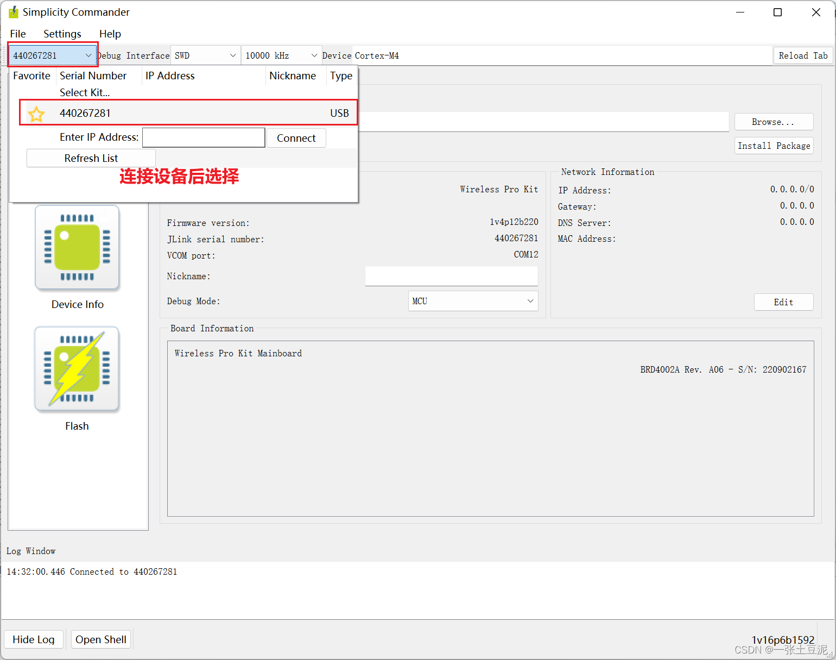Click the version label 1v16p6b1592

[x=783, y=640]
